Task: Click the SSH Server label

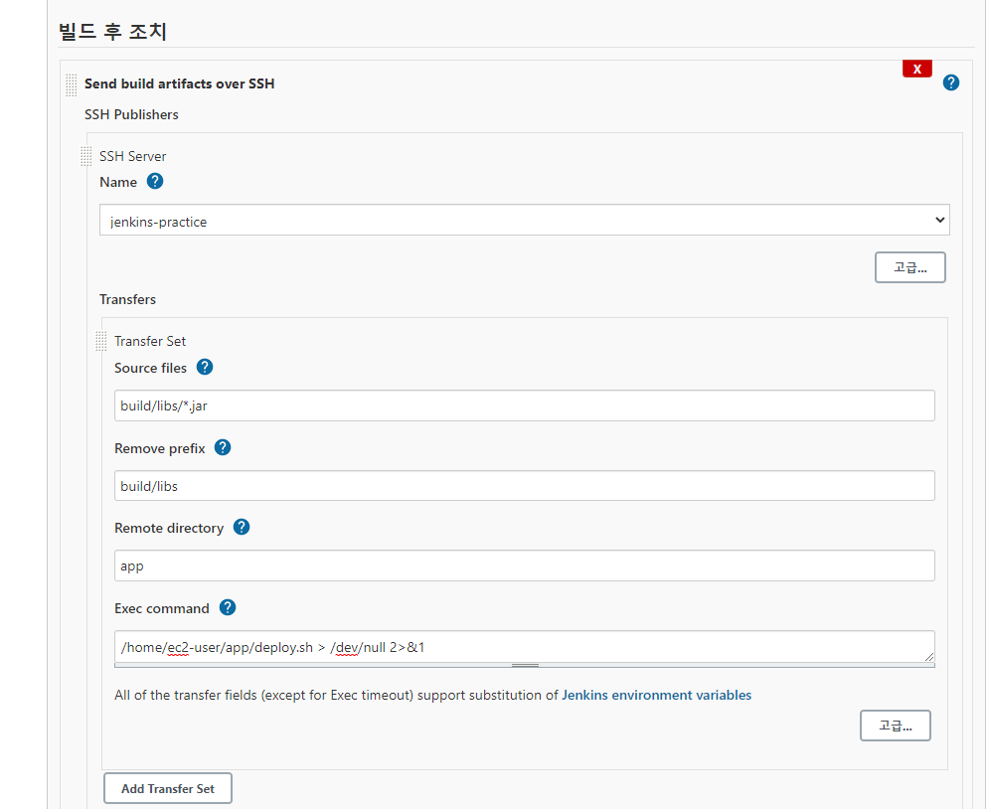Action: (x=132, y=156)
